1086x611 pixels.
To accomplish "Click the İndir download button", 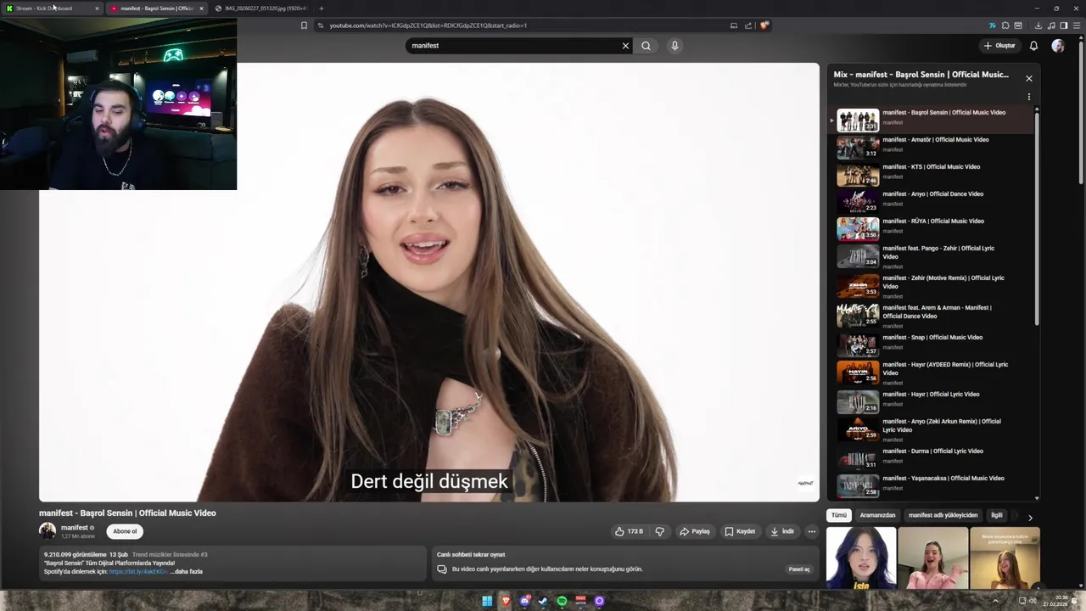I will click(x=782, y=531).
